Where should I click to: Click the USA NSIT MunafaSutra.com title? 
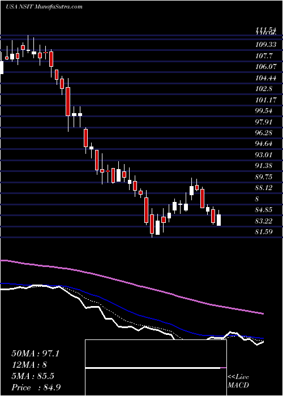pos(44,6)
